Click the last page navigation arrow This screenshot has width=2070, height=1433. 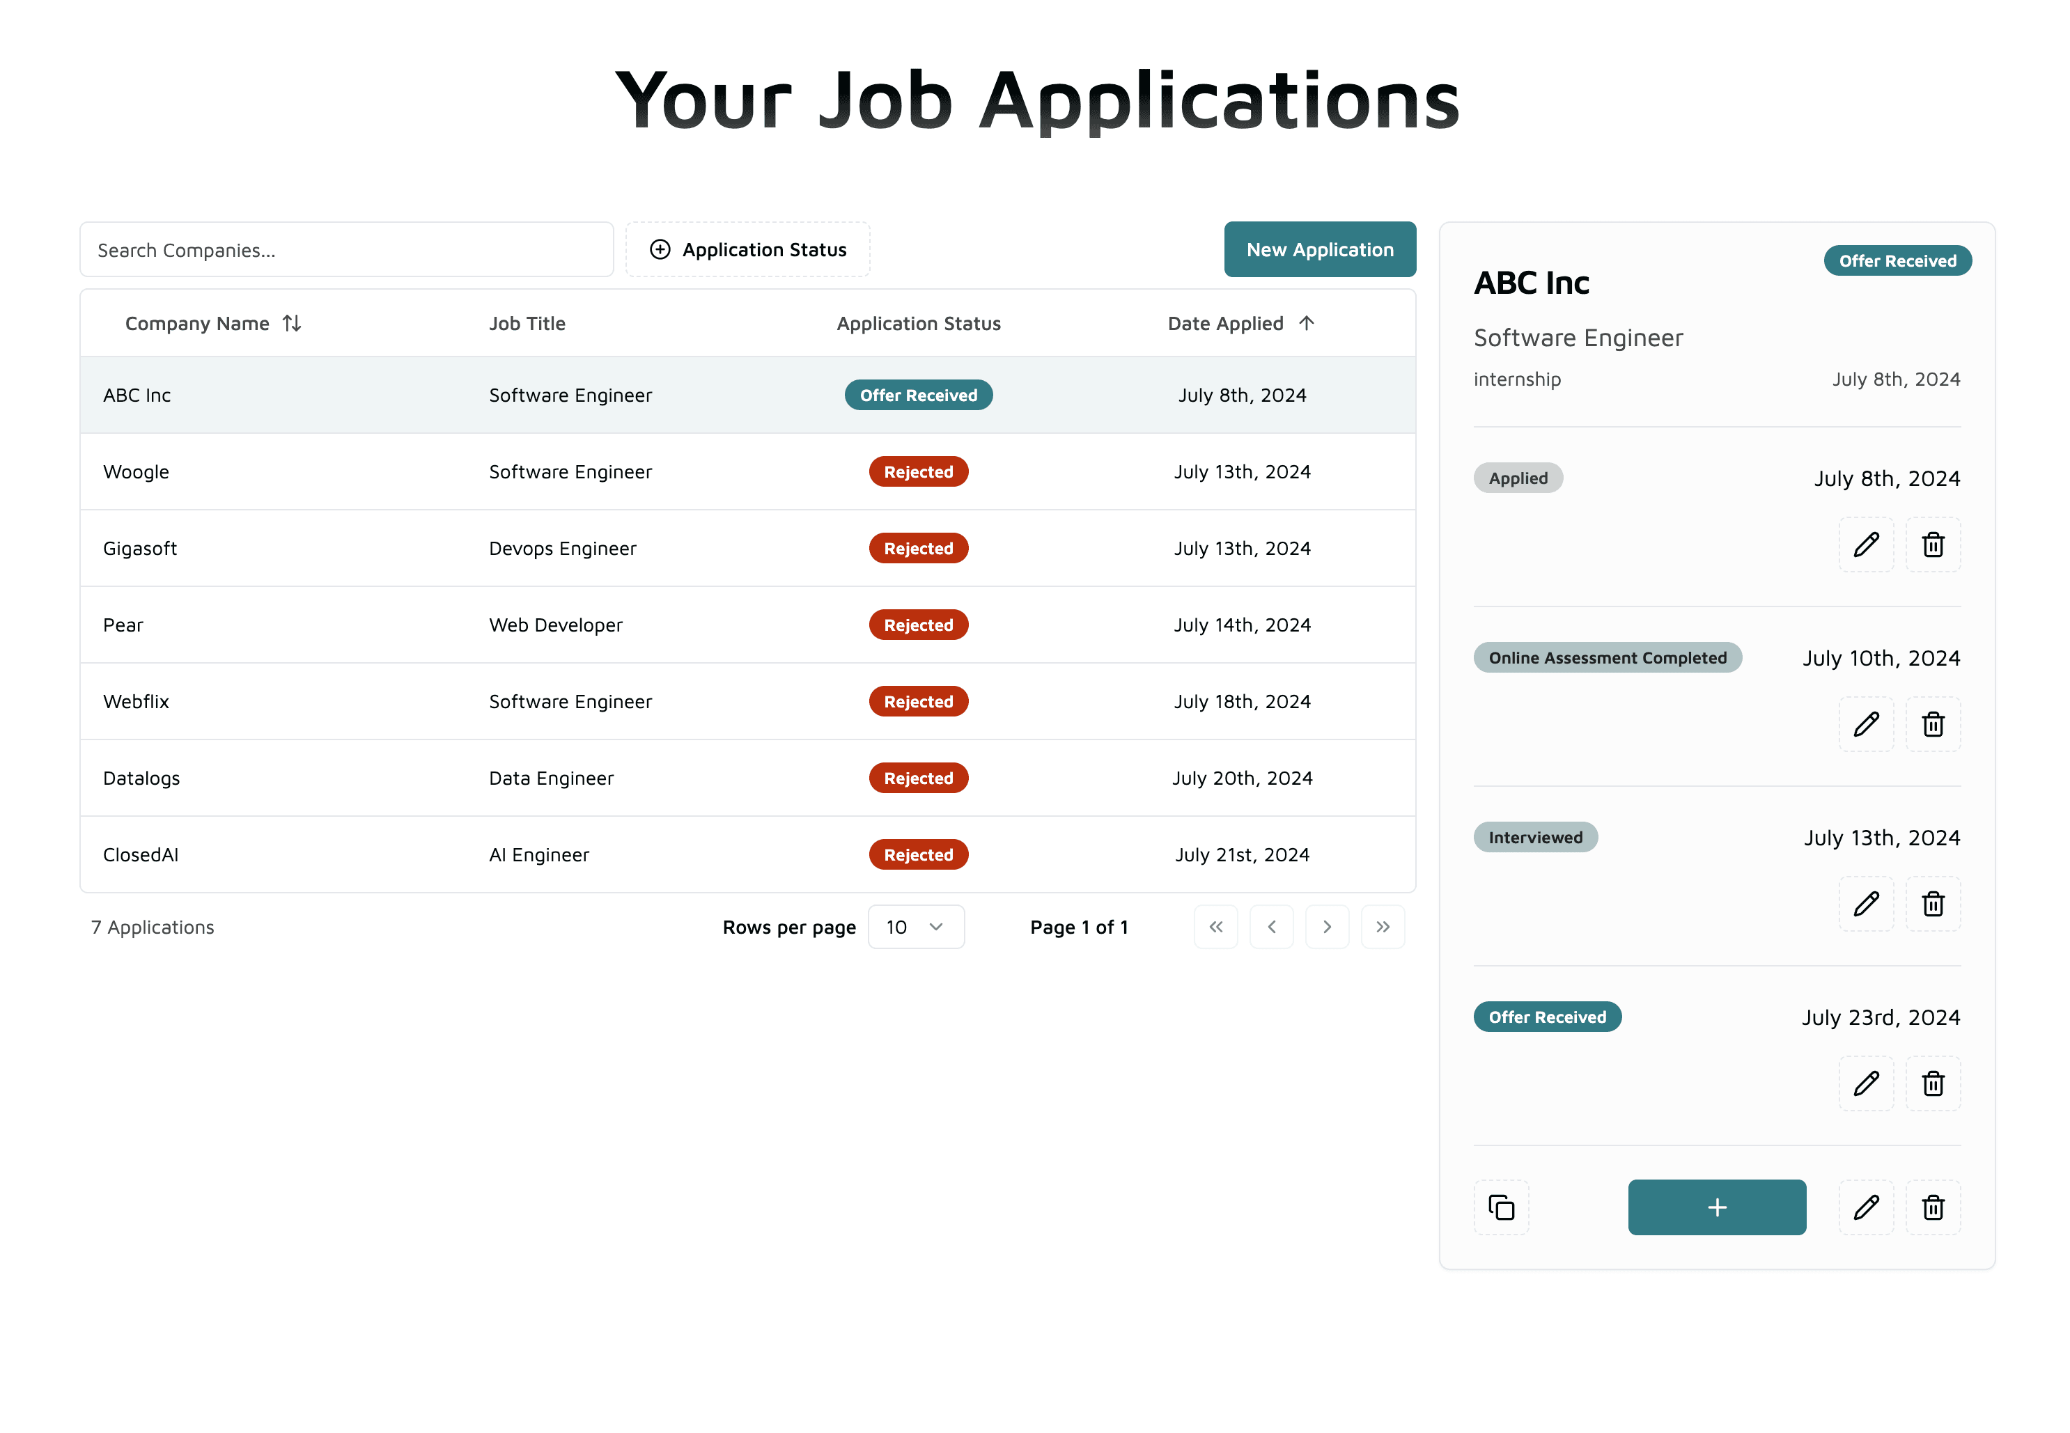(x=1381, y=927)
